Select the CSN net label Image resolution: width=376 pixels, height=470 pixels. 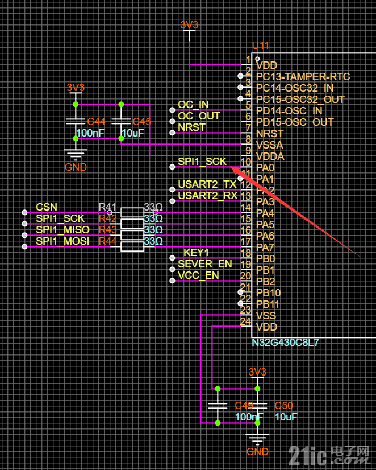pos(47,207)
